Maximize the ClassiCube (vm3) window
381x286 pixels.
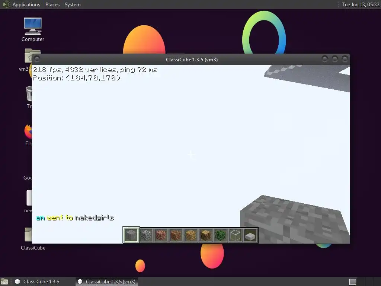tap(335, 59)
